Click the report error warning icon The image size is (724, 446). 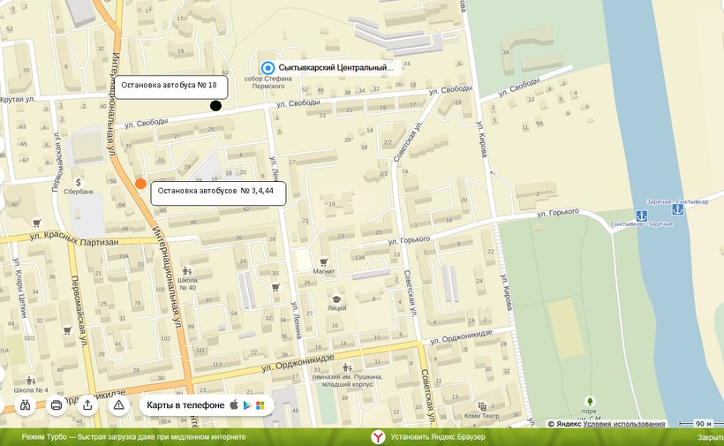coord(119,405)
